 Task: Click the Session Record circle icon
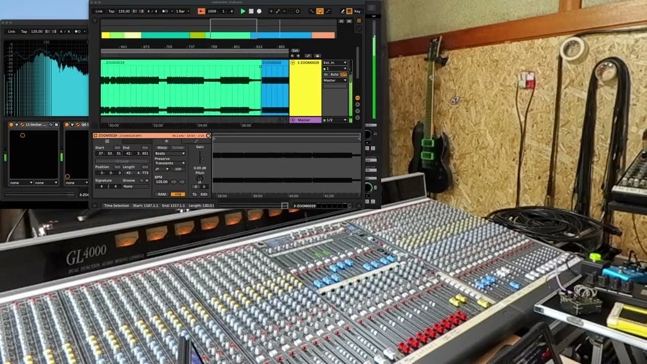point(297,11)
